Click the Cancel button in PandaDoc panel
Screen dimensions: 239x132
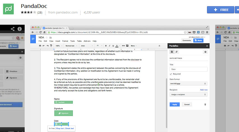(187, 104)
